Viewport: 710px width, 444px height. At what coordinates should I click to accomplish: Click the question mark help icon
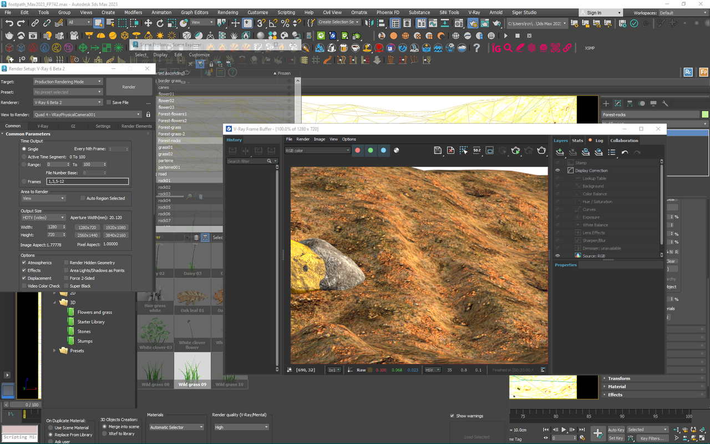click(x=476, y=48)
